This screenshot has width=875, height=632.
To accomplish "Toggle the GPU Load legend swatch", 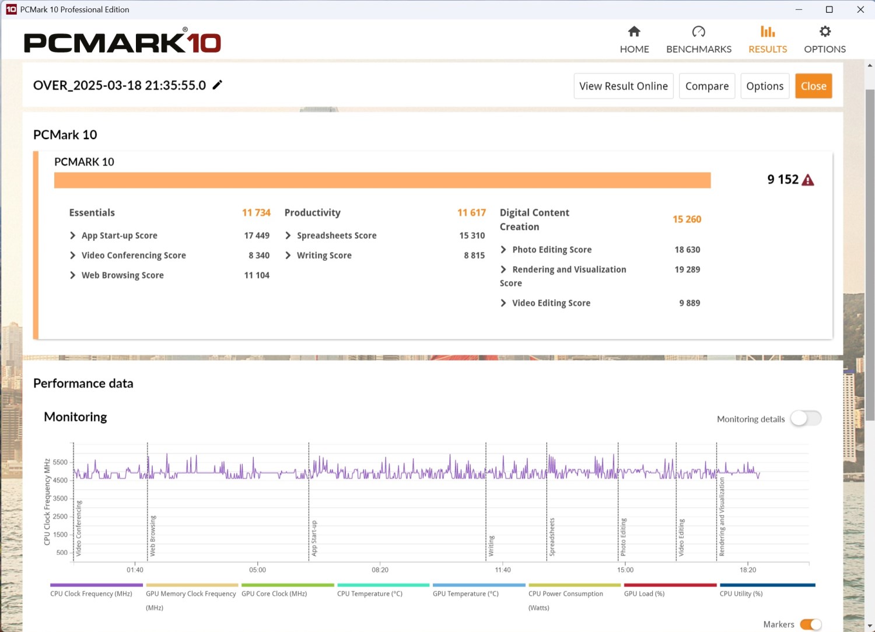I will tap(670, 585).
